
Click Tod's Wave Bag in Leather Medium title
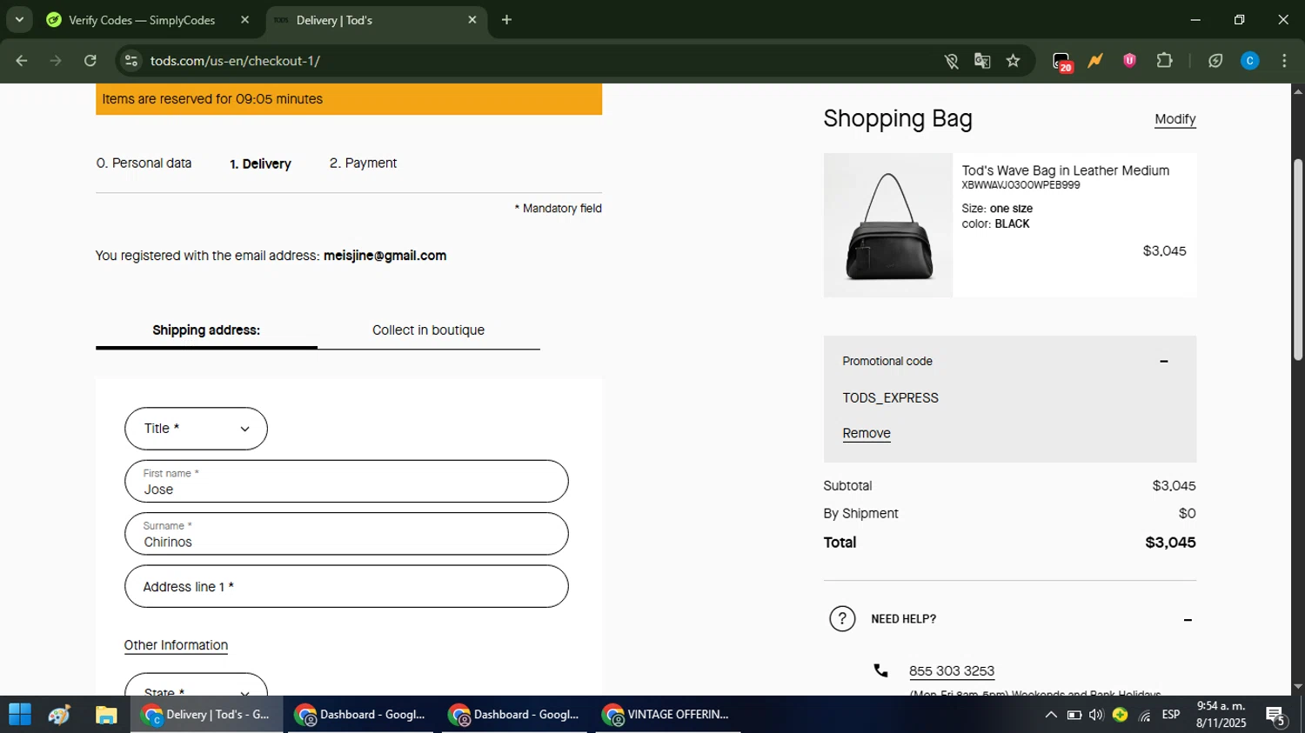(1065, 170)
